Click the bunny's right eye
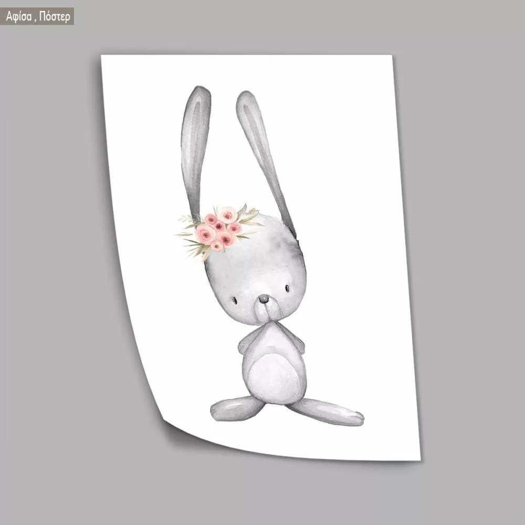525x525 pixels. (x=287, y=287)
